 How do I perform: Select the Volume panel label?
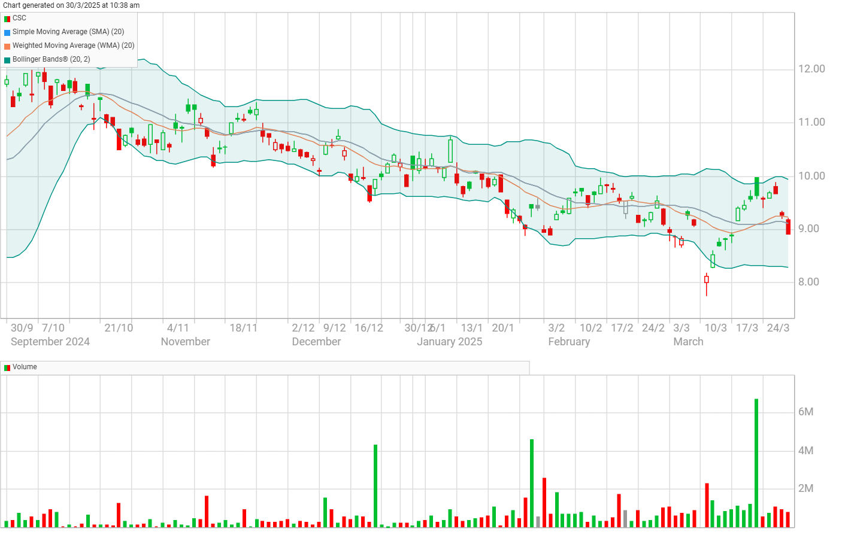pyautogui.click(x=25, y=367)
